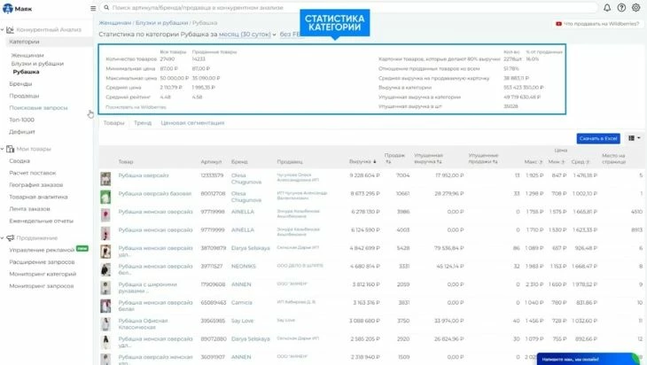Viewport: 647px width, 365px height.
Task: Open Поисковые запросы in sidebar
Action: click(38, 108)
